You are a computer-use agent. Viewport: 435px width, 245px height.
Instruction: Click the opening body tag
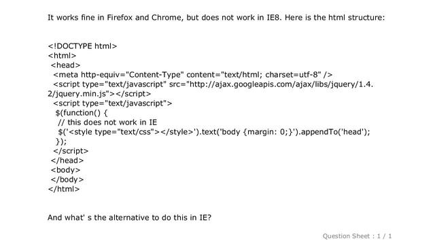[65, 170]
